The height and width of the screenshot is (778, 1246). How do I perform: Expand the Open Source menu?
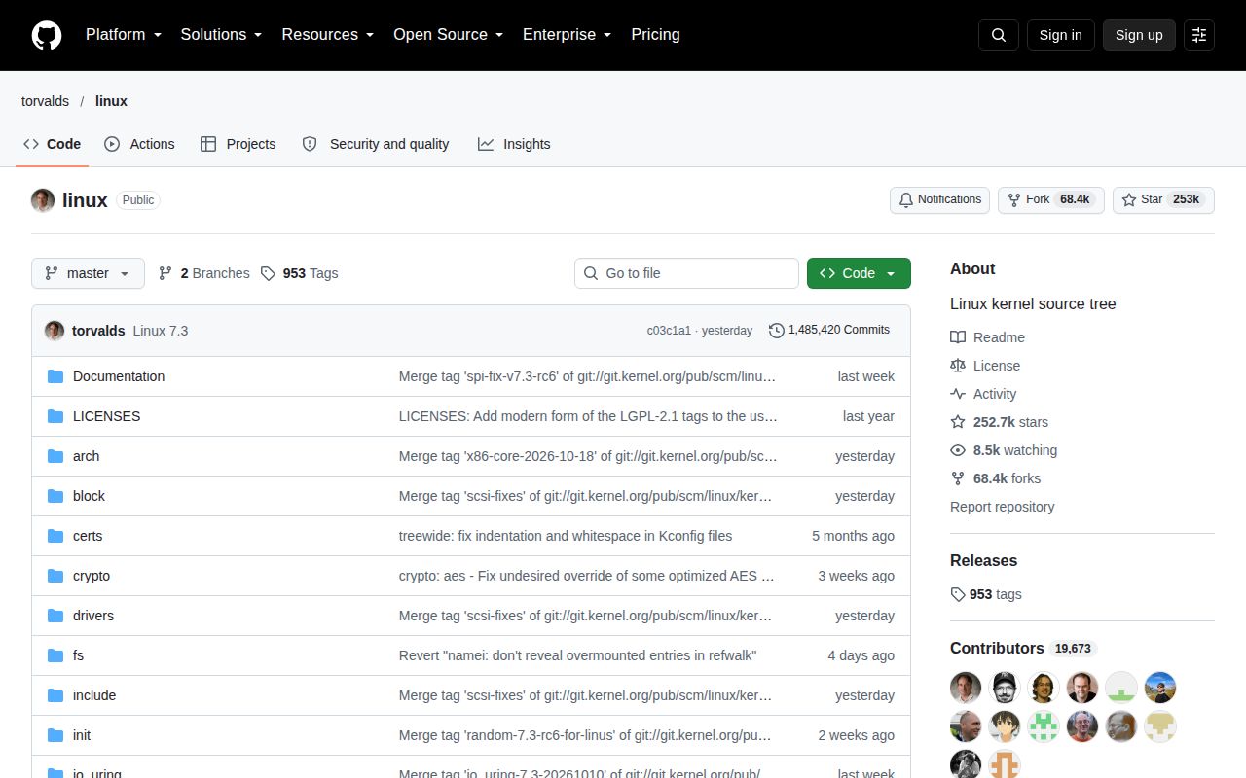(449, 35)
